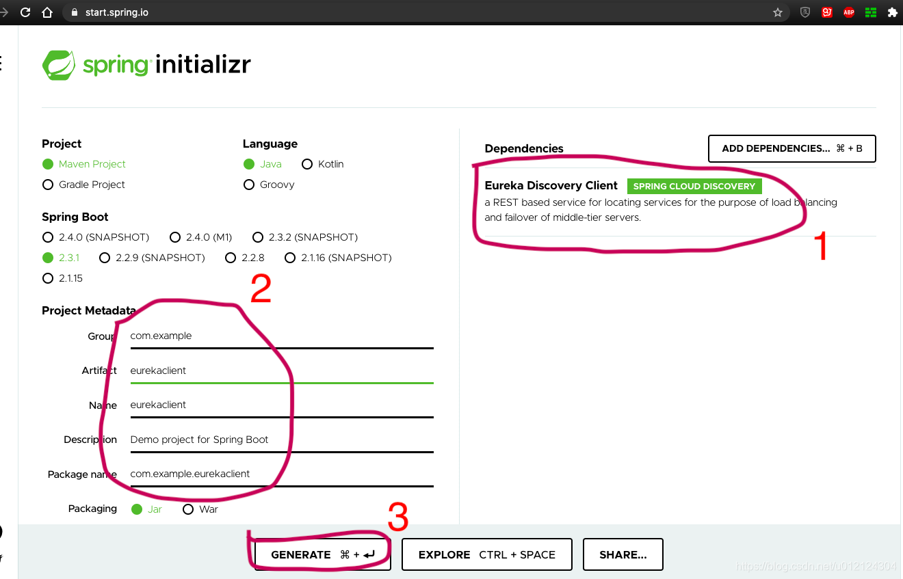This screenshot has height=579, width=903.
Task: Click the Group input field
Action: point(281,336)
